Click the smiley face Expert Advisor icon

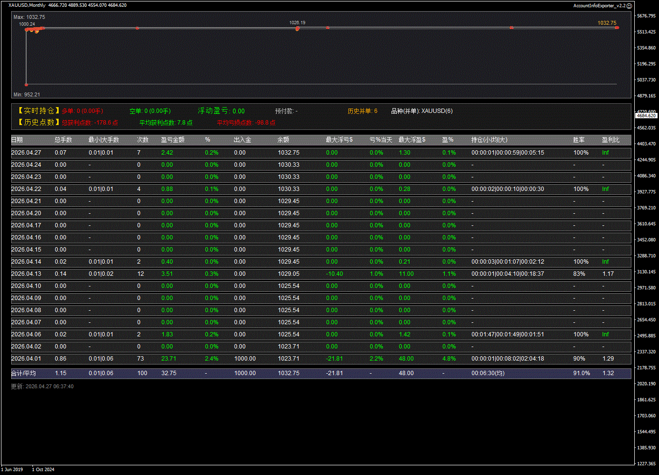629,6
